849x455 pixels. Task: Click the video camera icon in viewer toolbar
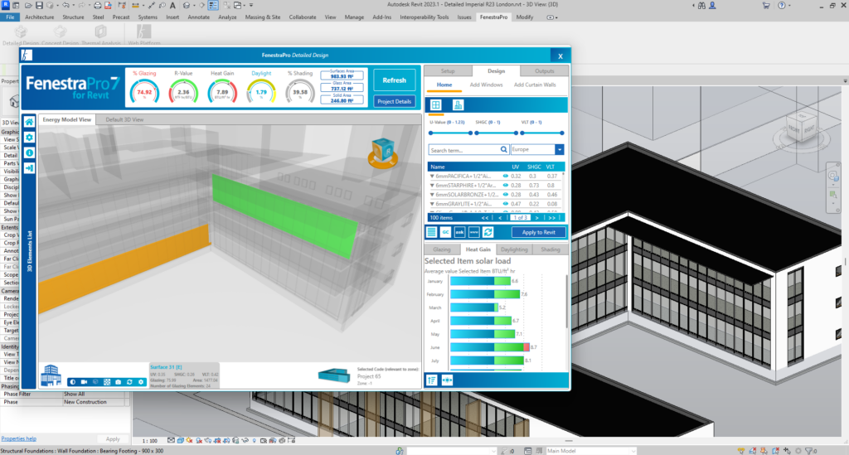tap(84, 382)
